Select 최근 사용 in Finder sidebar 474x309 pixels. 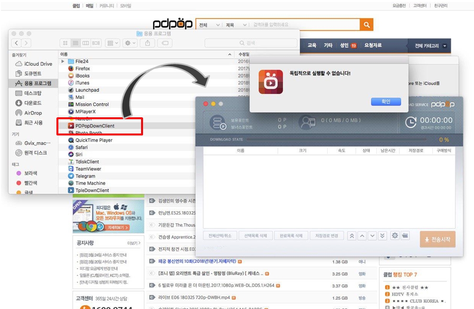pyautogui.click(x=29, y=123)
